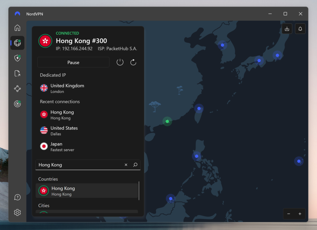Minimize the NordVPN window

coord(270,14)
